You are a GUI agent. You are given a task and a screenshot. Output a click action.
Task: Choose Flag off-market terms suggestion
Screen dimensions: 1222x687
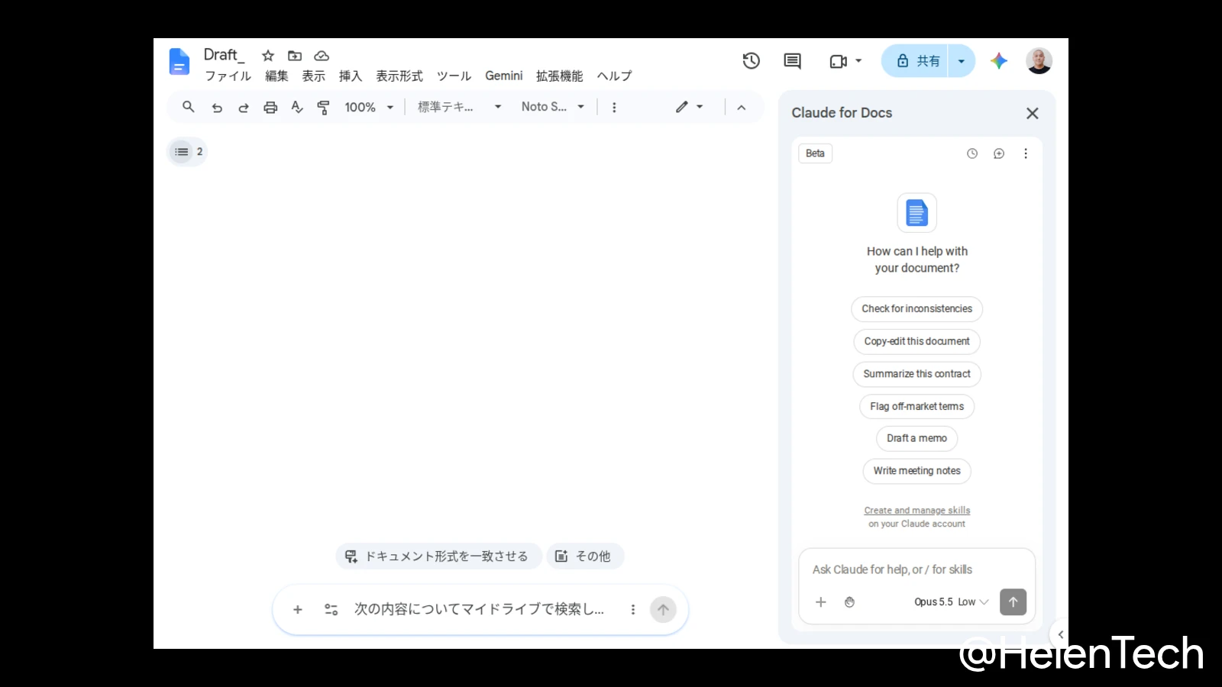916,407
